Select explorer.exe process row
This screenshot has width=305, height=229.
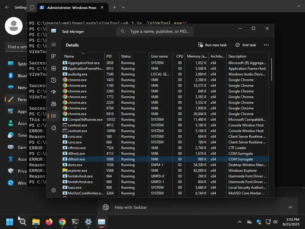tap(165, 170)
